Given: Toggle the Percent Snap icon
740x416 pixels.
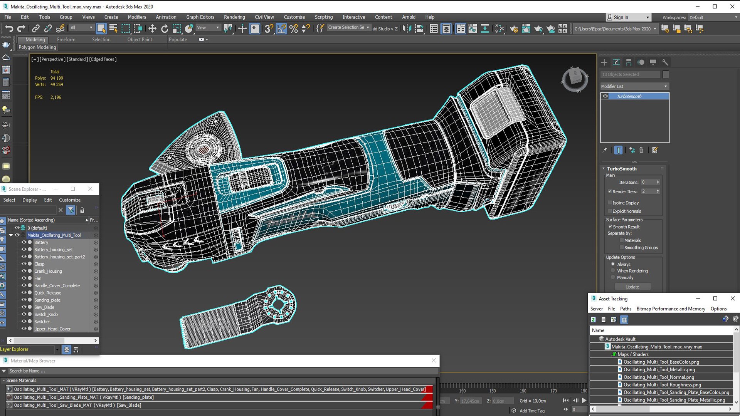Looking at the screenshot, I should point(294,29).
